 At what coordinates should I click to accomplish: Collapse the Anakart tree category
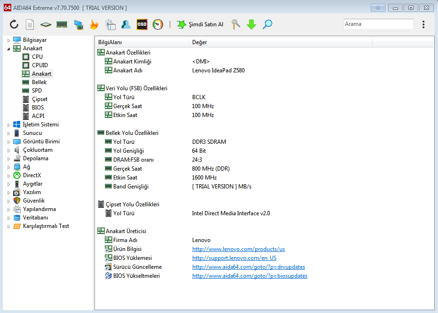tap(8, 49)
